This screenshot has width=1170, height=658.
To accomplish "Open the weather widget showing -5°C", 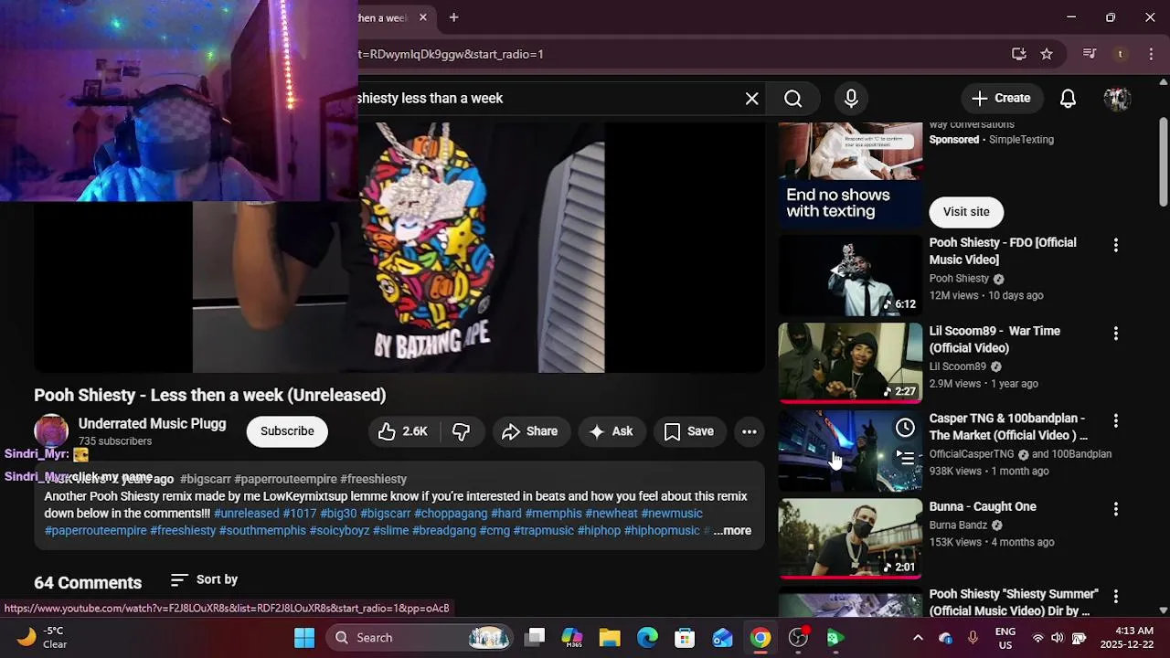I will click(43, 638).
